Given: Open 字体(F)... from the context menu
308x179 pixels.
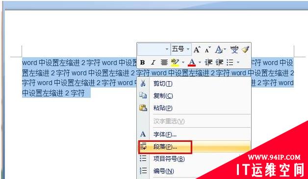Looking at the screenshot, I should [194, 134].
